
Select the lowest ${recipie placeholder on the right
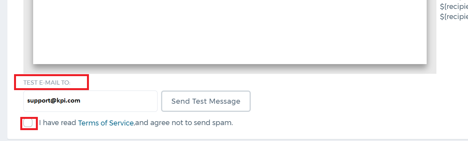454,17
